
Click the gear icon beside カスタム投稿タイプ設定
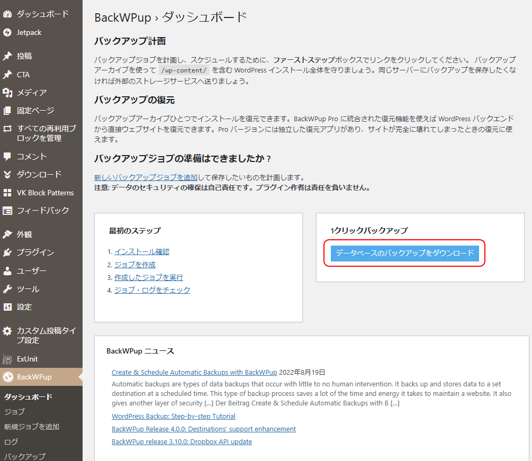pyautogui.click(x=7, y=331)
